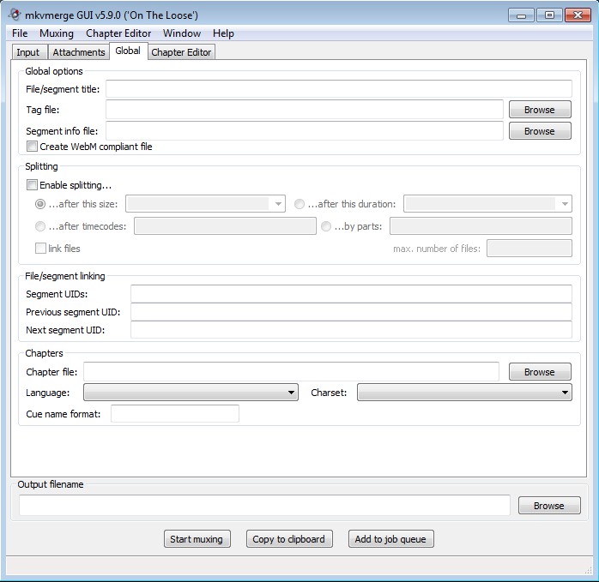Open the Window menu
599x582 pixels.
[182, 33]
